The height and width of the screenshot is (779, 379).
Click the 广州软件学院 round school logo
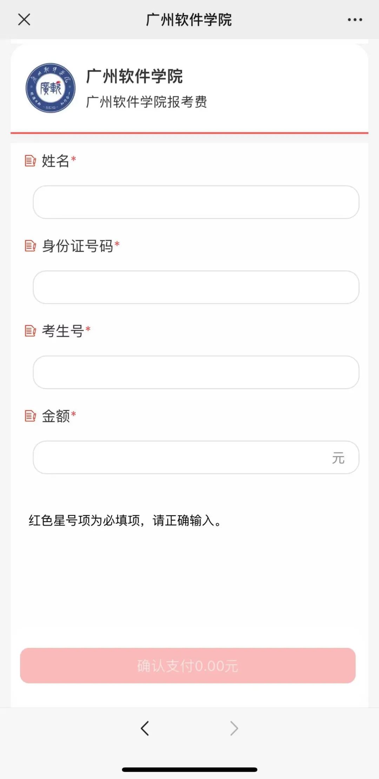(51, 88)
